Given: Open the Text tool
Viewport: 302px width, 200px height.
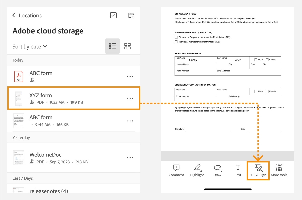Looking at the screenshot, I should coord(238,170).
